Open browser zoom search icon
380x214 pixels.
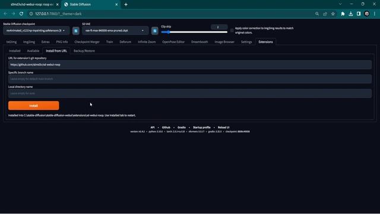pos(317,14)
